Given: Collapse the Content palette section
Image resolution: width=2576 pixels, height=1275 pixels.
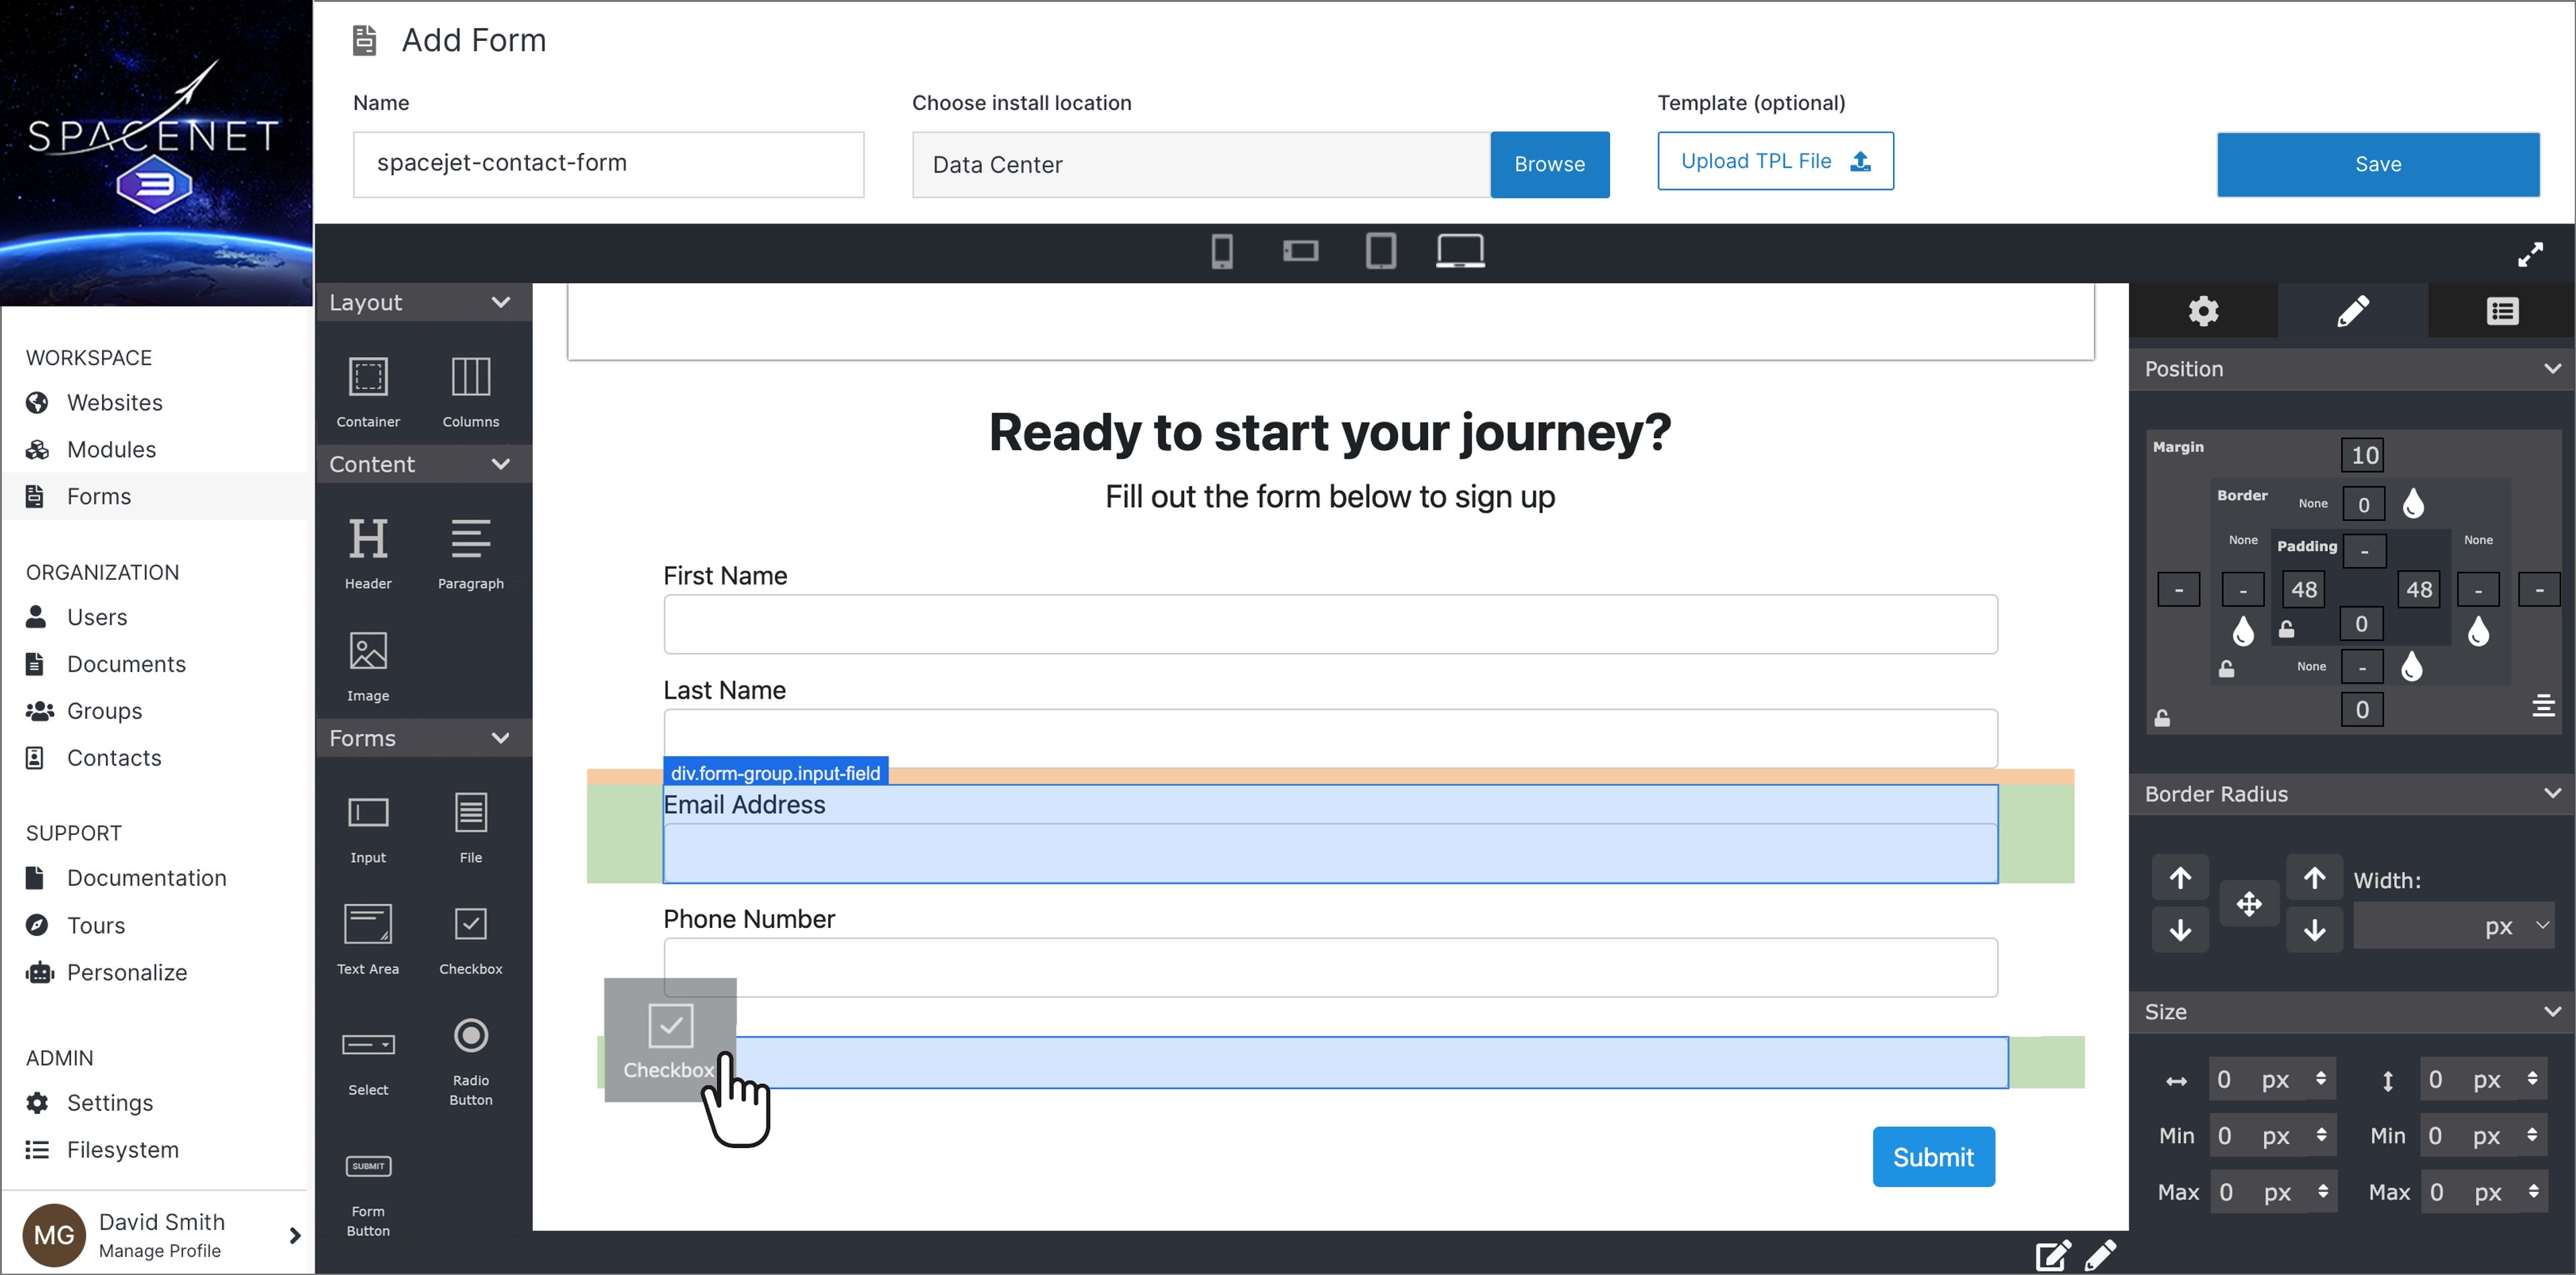Looking at the screenshot, I should click(x=501, y=464).
